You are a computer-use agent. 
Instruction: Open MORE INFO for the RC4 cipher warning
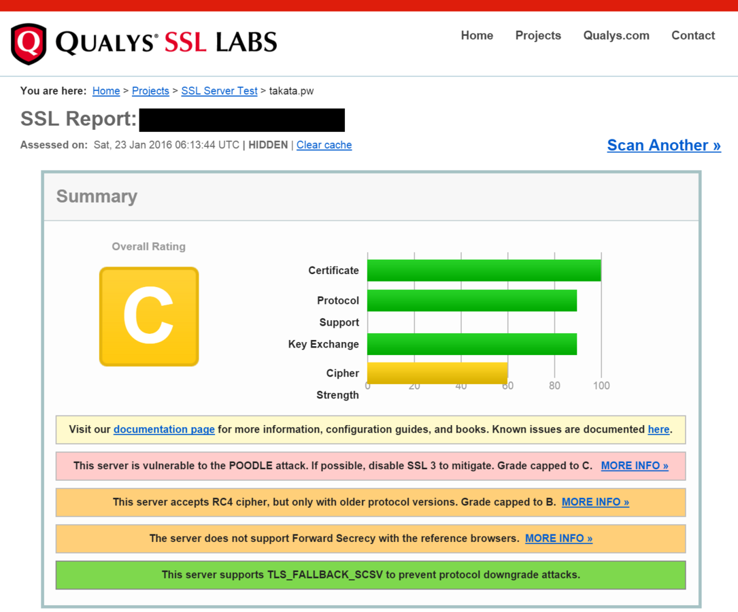coord(595,502)
